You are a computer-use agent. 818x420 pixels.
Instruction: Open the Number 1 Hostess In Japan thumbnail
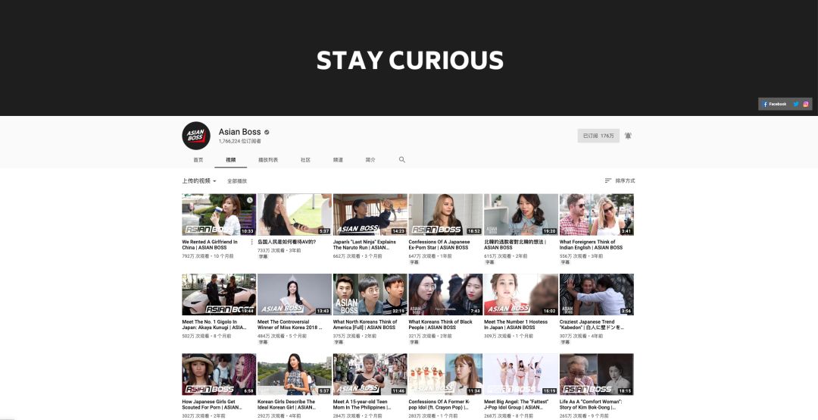tap(521, 295)
